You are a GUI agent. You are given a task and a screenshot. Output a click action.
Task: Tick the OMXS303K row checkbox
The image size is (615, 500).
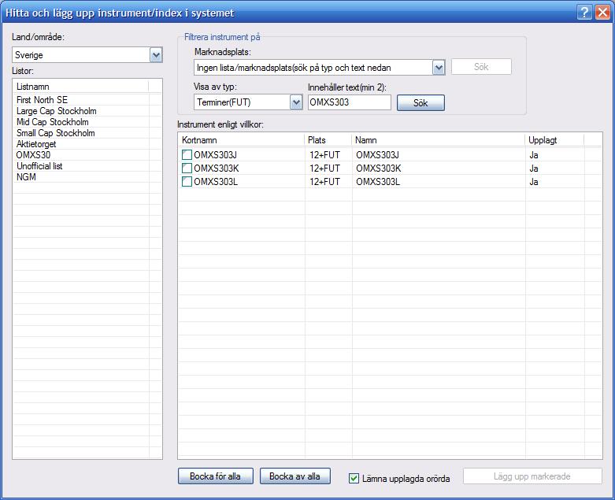[187, 169]
